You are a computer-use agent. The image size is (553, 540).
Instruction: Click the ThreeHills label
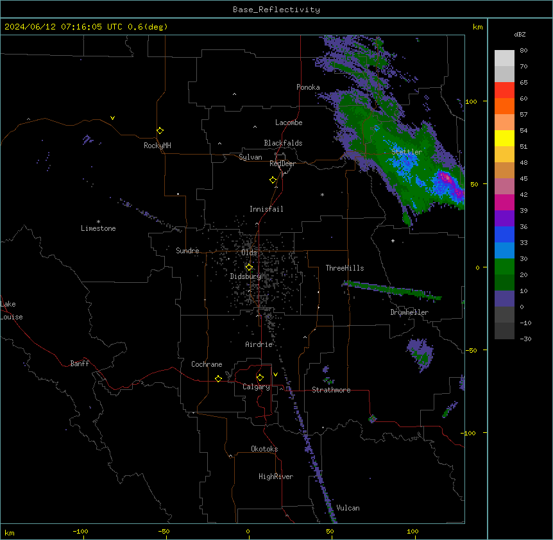coord(345,268)
